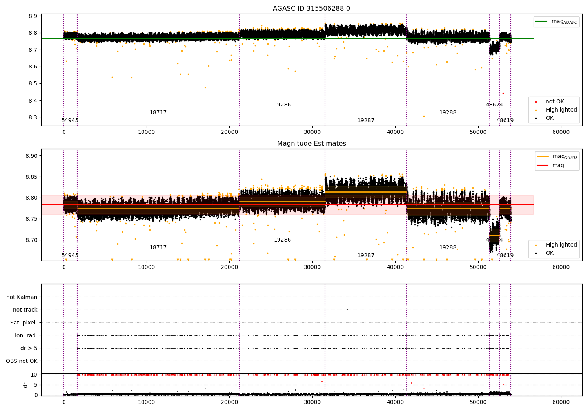Image resolution: width=588 pixels, height=411 pixels.
Task: Click obsid label 48619 in Magnitude Estimates plot
Action: 505,256
